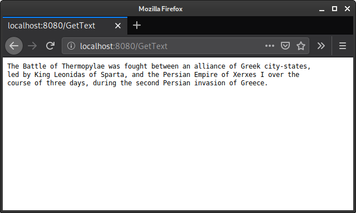Click the word Xerxes in the text
Image resolution: width=356 pixels, height=213 pixels.
(245, 75)
